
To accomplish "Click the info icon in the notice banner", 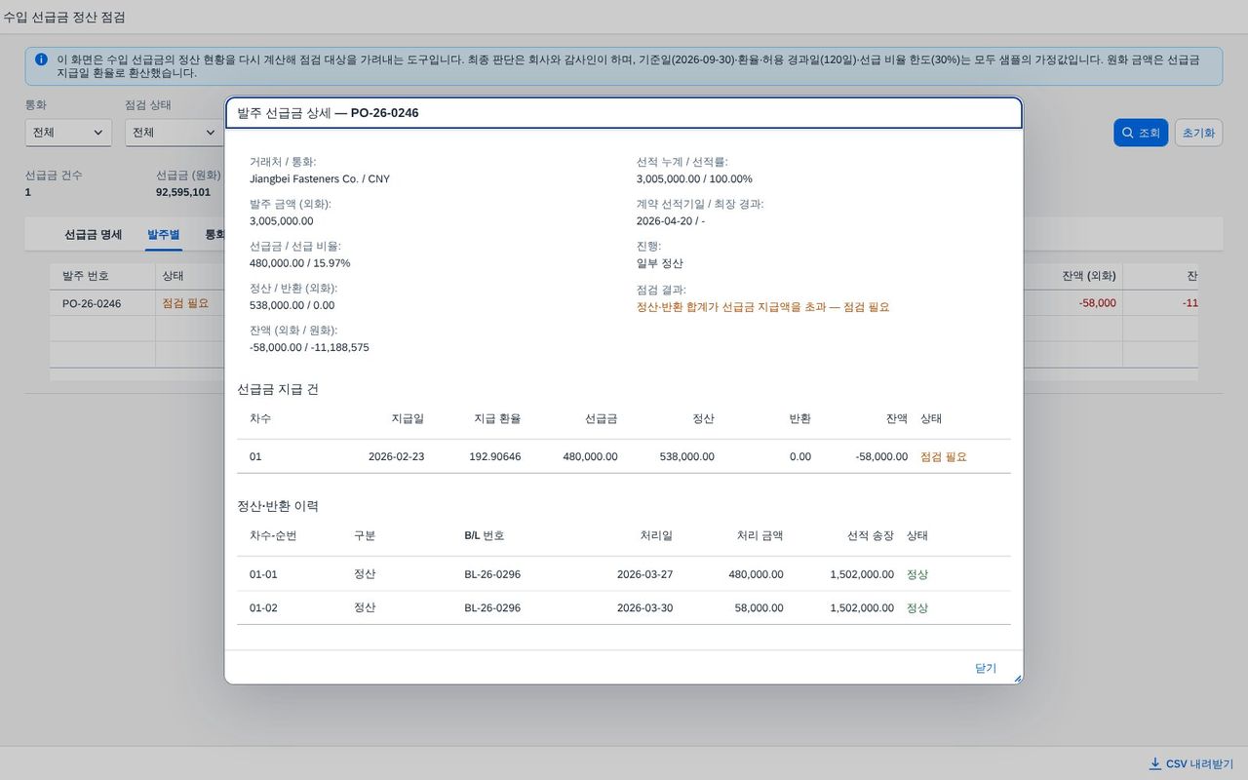I will point(41,59).
